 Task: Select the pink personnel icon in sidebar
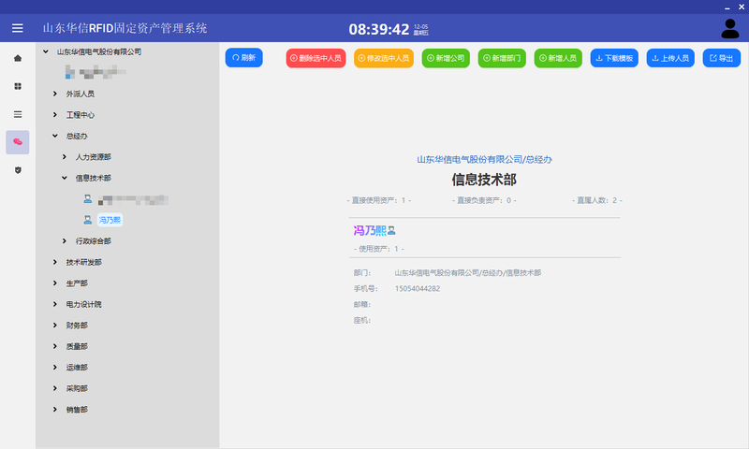click(17, 142)
